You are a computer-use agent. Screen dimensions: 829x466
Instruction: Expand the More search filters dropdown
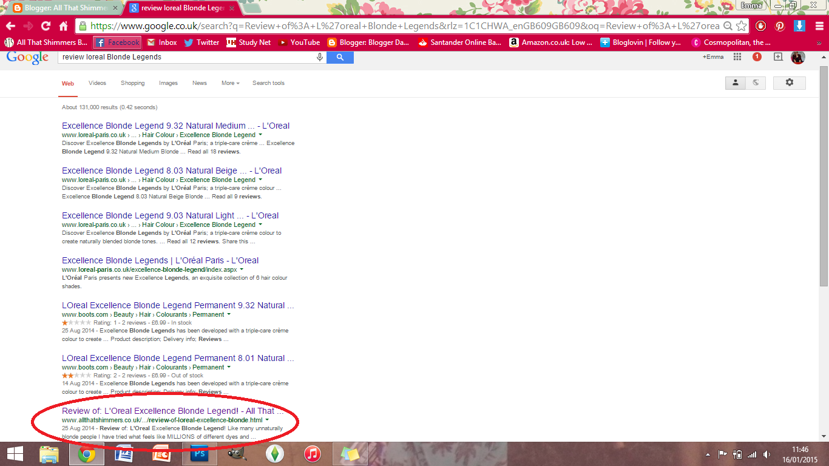(230, 83)
